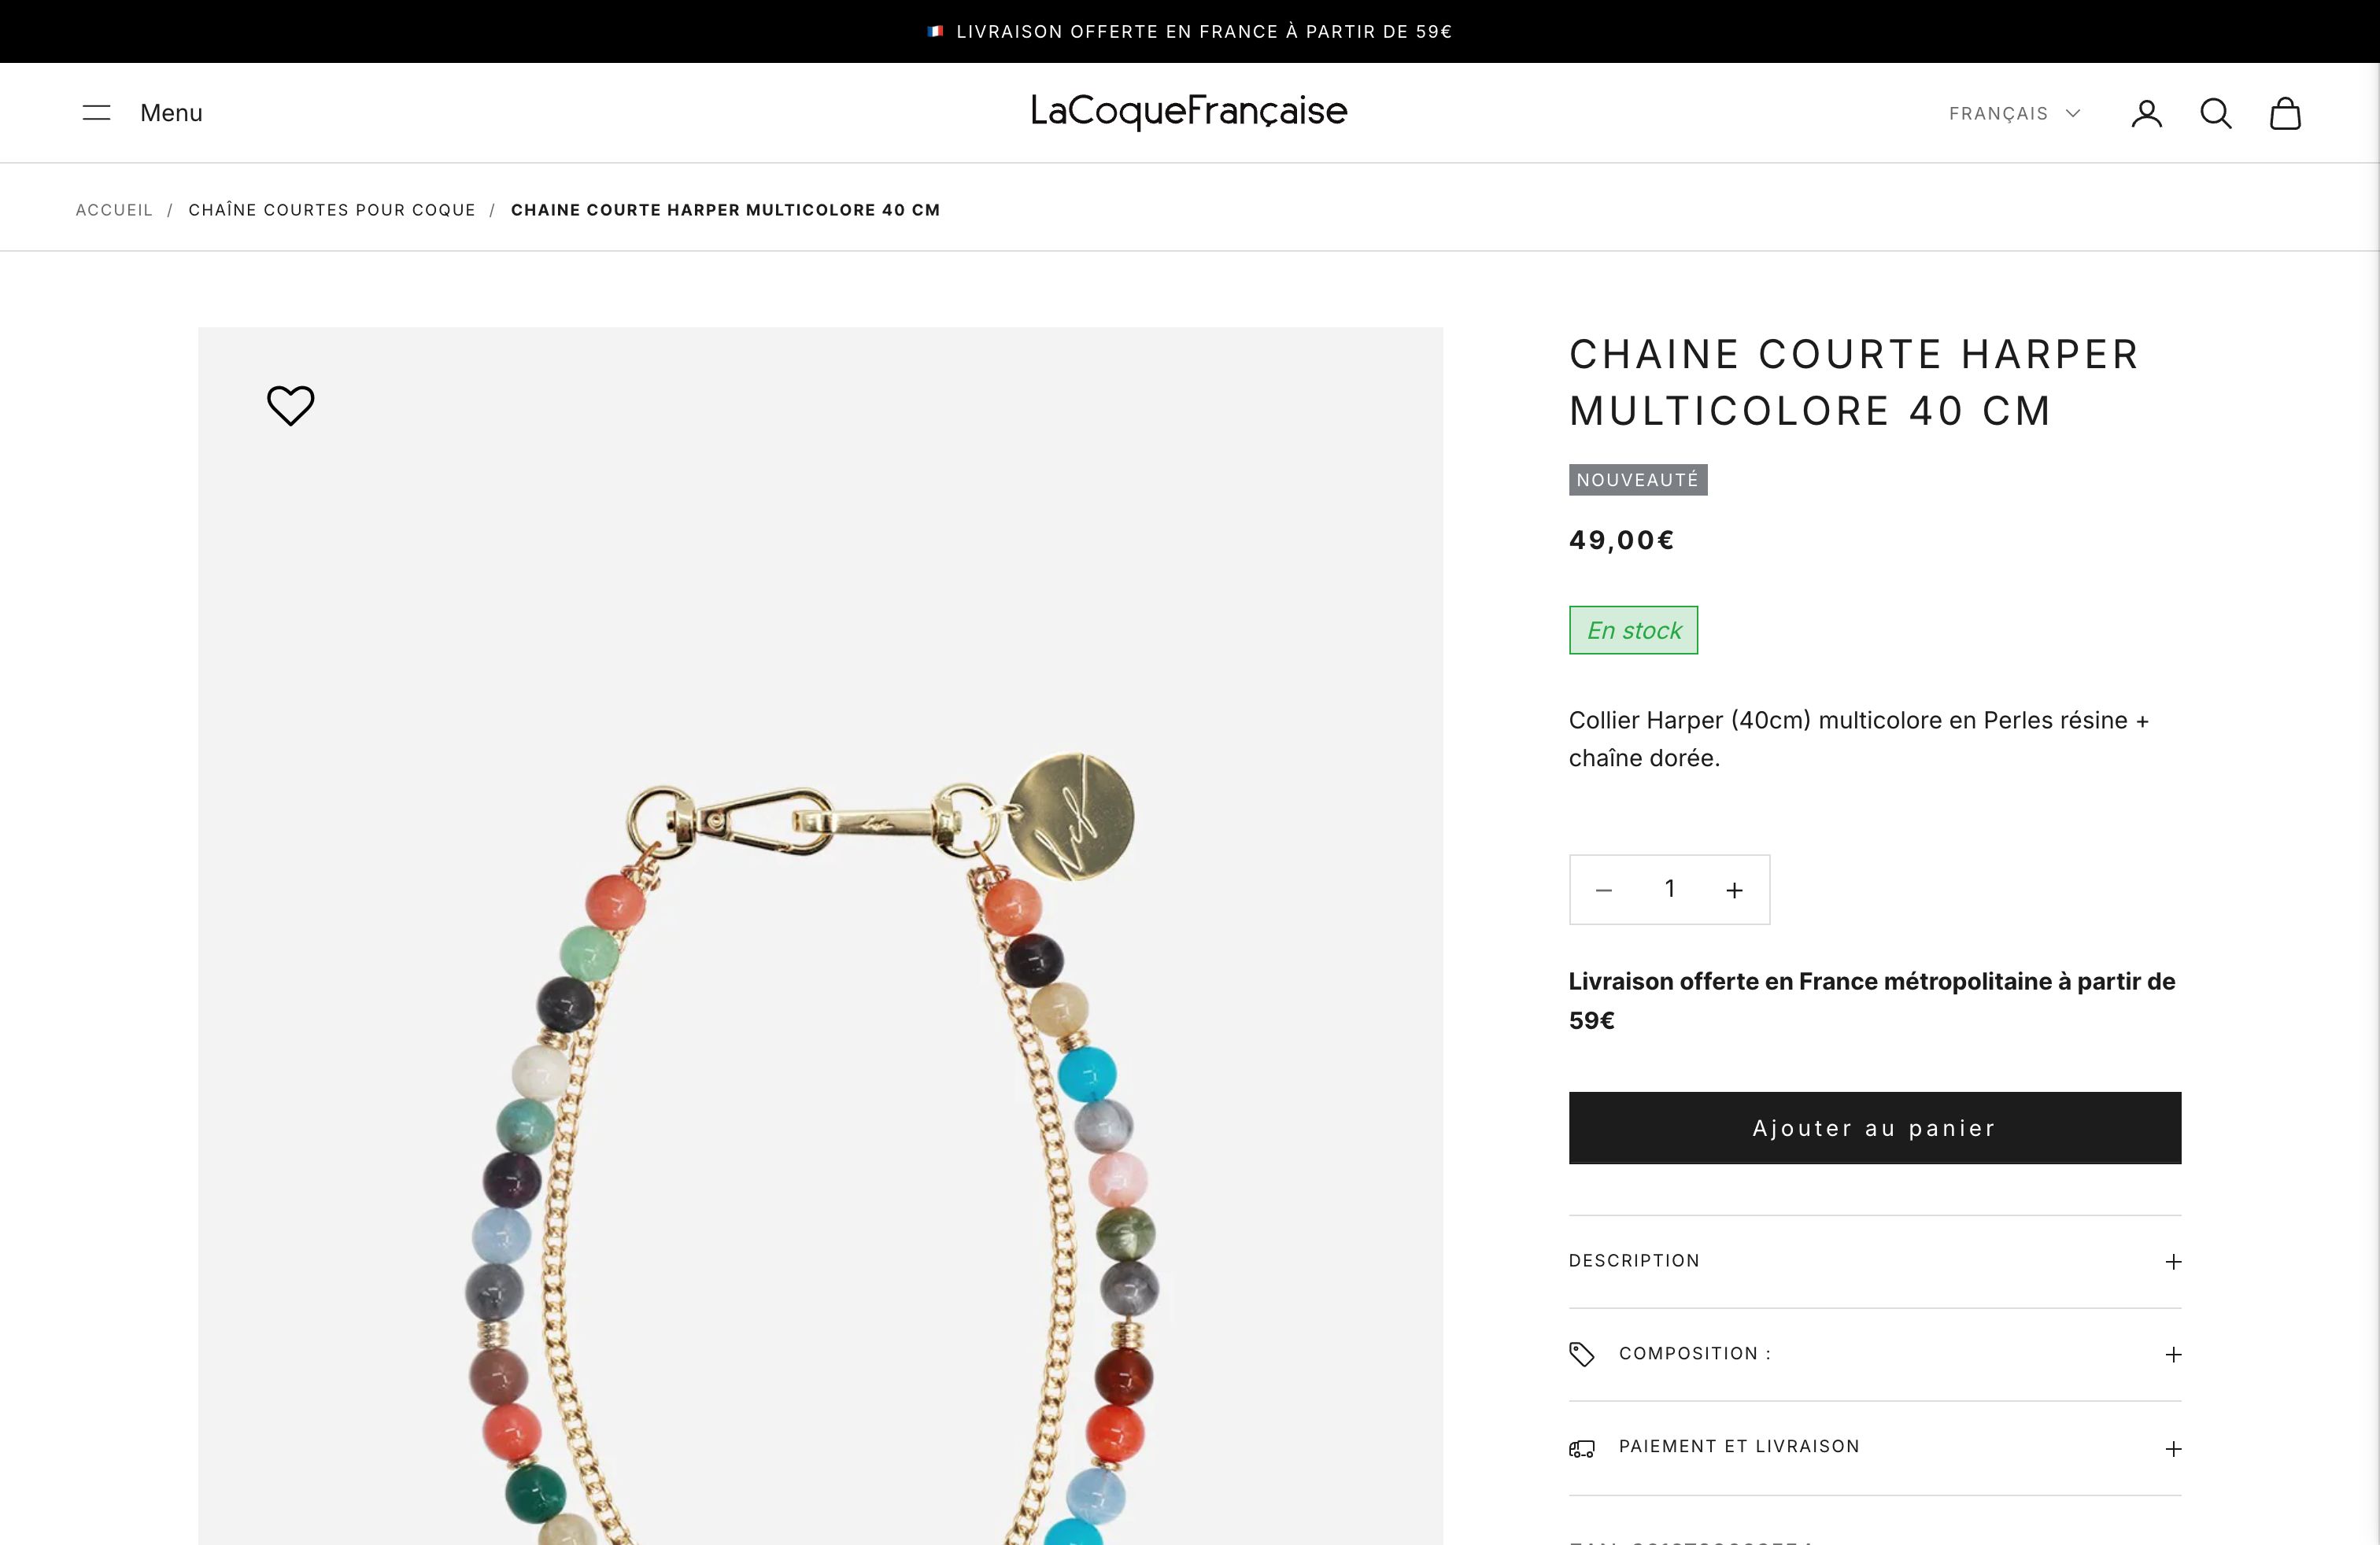2380x1545 pixels.
Task: Click the search magnifier icon
Action: [x=2216, y=114]
